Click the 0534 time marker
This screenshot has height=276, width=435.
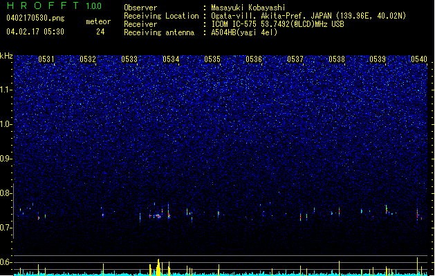(x=171, y=59)
